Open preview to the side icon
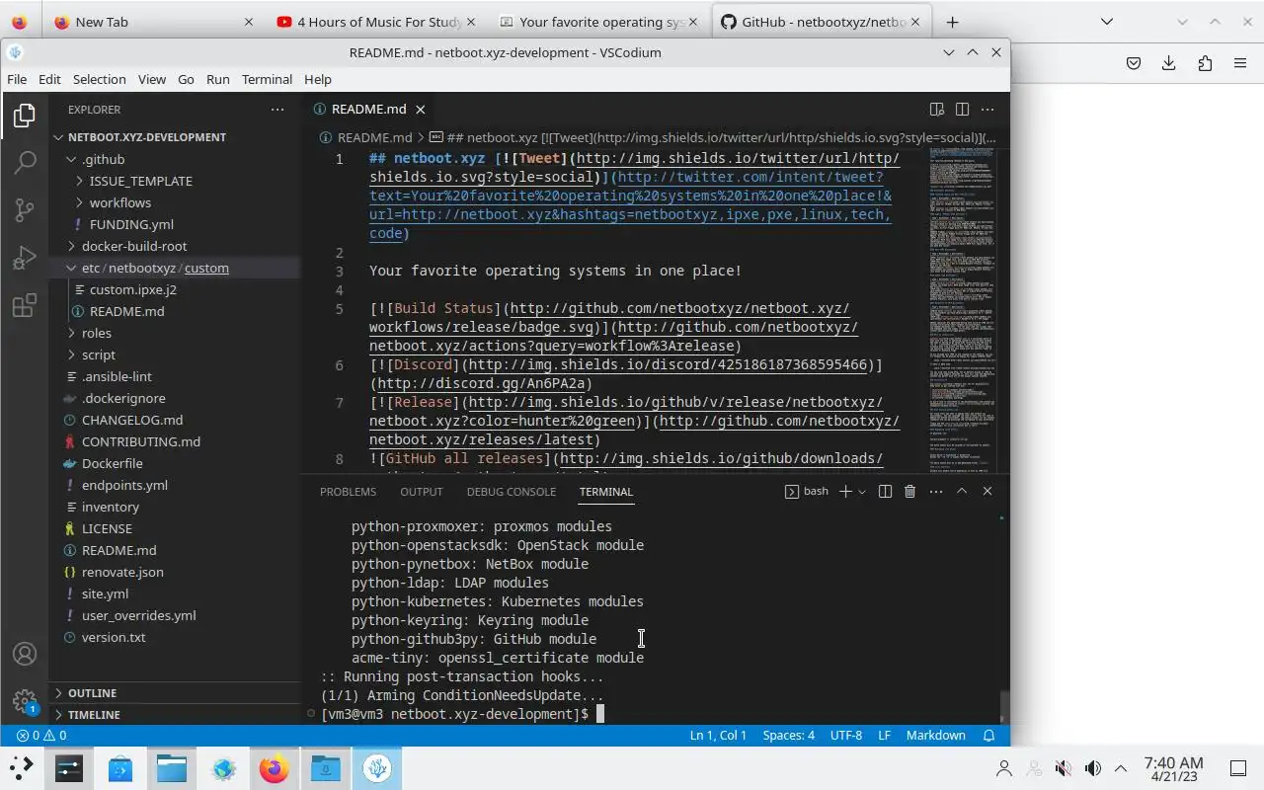The width and height of the screenshot is (1264, 790). click(x=937, y=110)
